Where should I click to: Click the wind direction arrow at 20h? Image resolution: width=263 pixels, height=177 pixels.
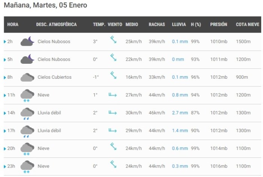(x=113, y=146)
